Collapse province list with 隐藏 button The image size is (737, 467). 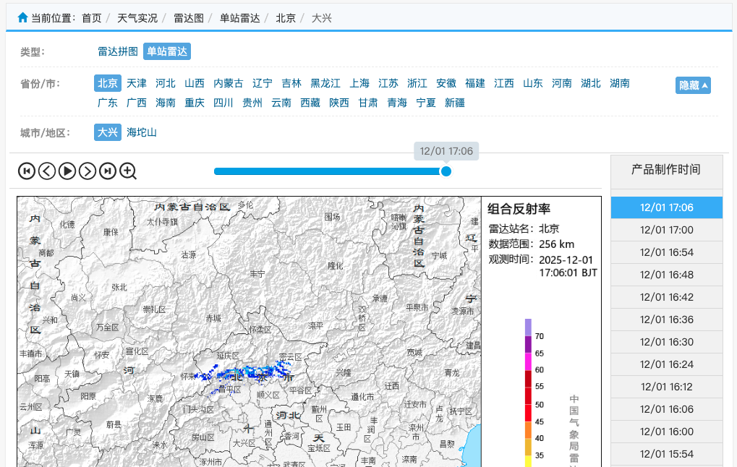[x=693, y=85]
